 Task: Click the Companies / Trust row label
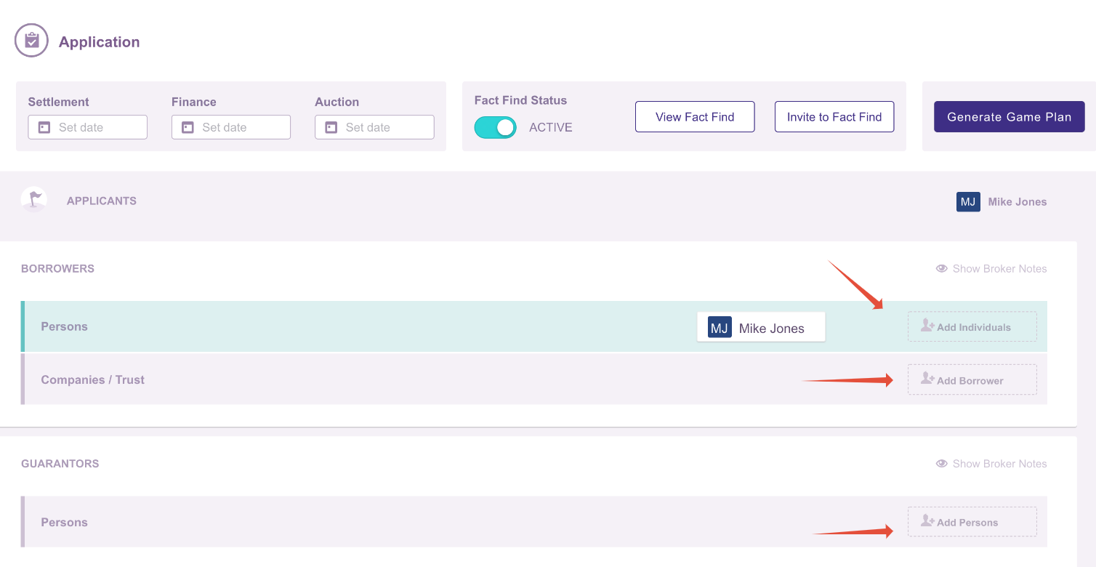pyautogui.click(x=92, y=379)
